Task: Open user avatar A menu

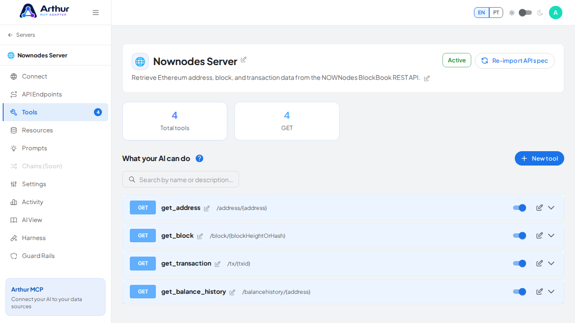Action: (x=556, y=13)
